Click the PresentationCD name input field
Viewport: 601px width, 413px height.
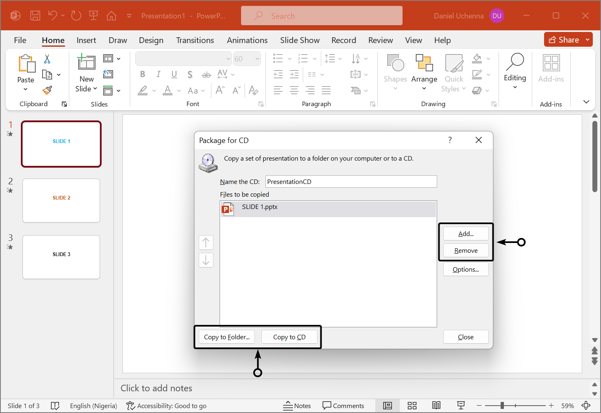[x=351, y=182]
